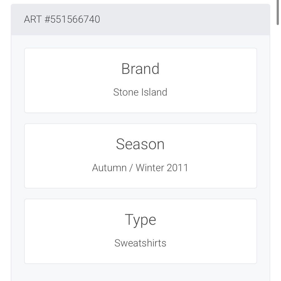This screenshot has width=281, height=281.
Task: Click the word Autumn in the season value
Action: [109, 168]
